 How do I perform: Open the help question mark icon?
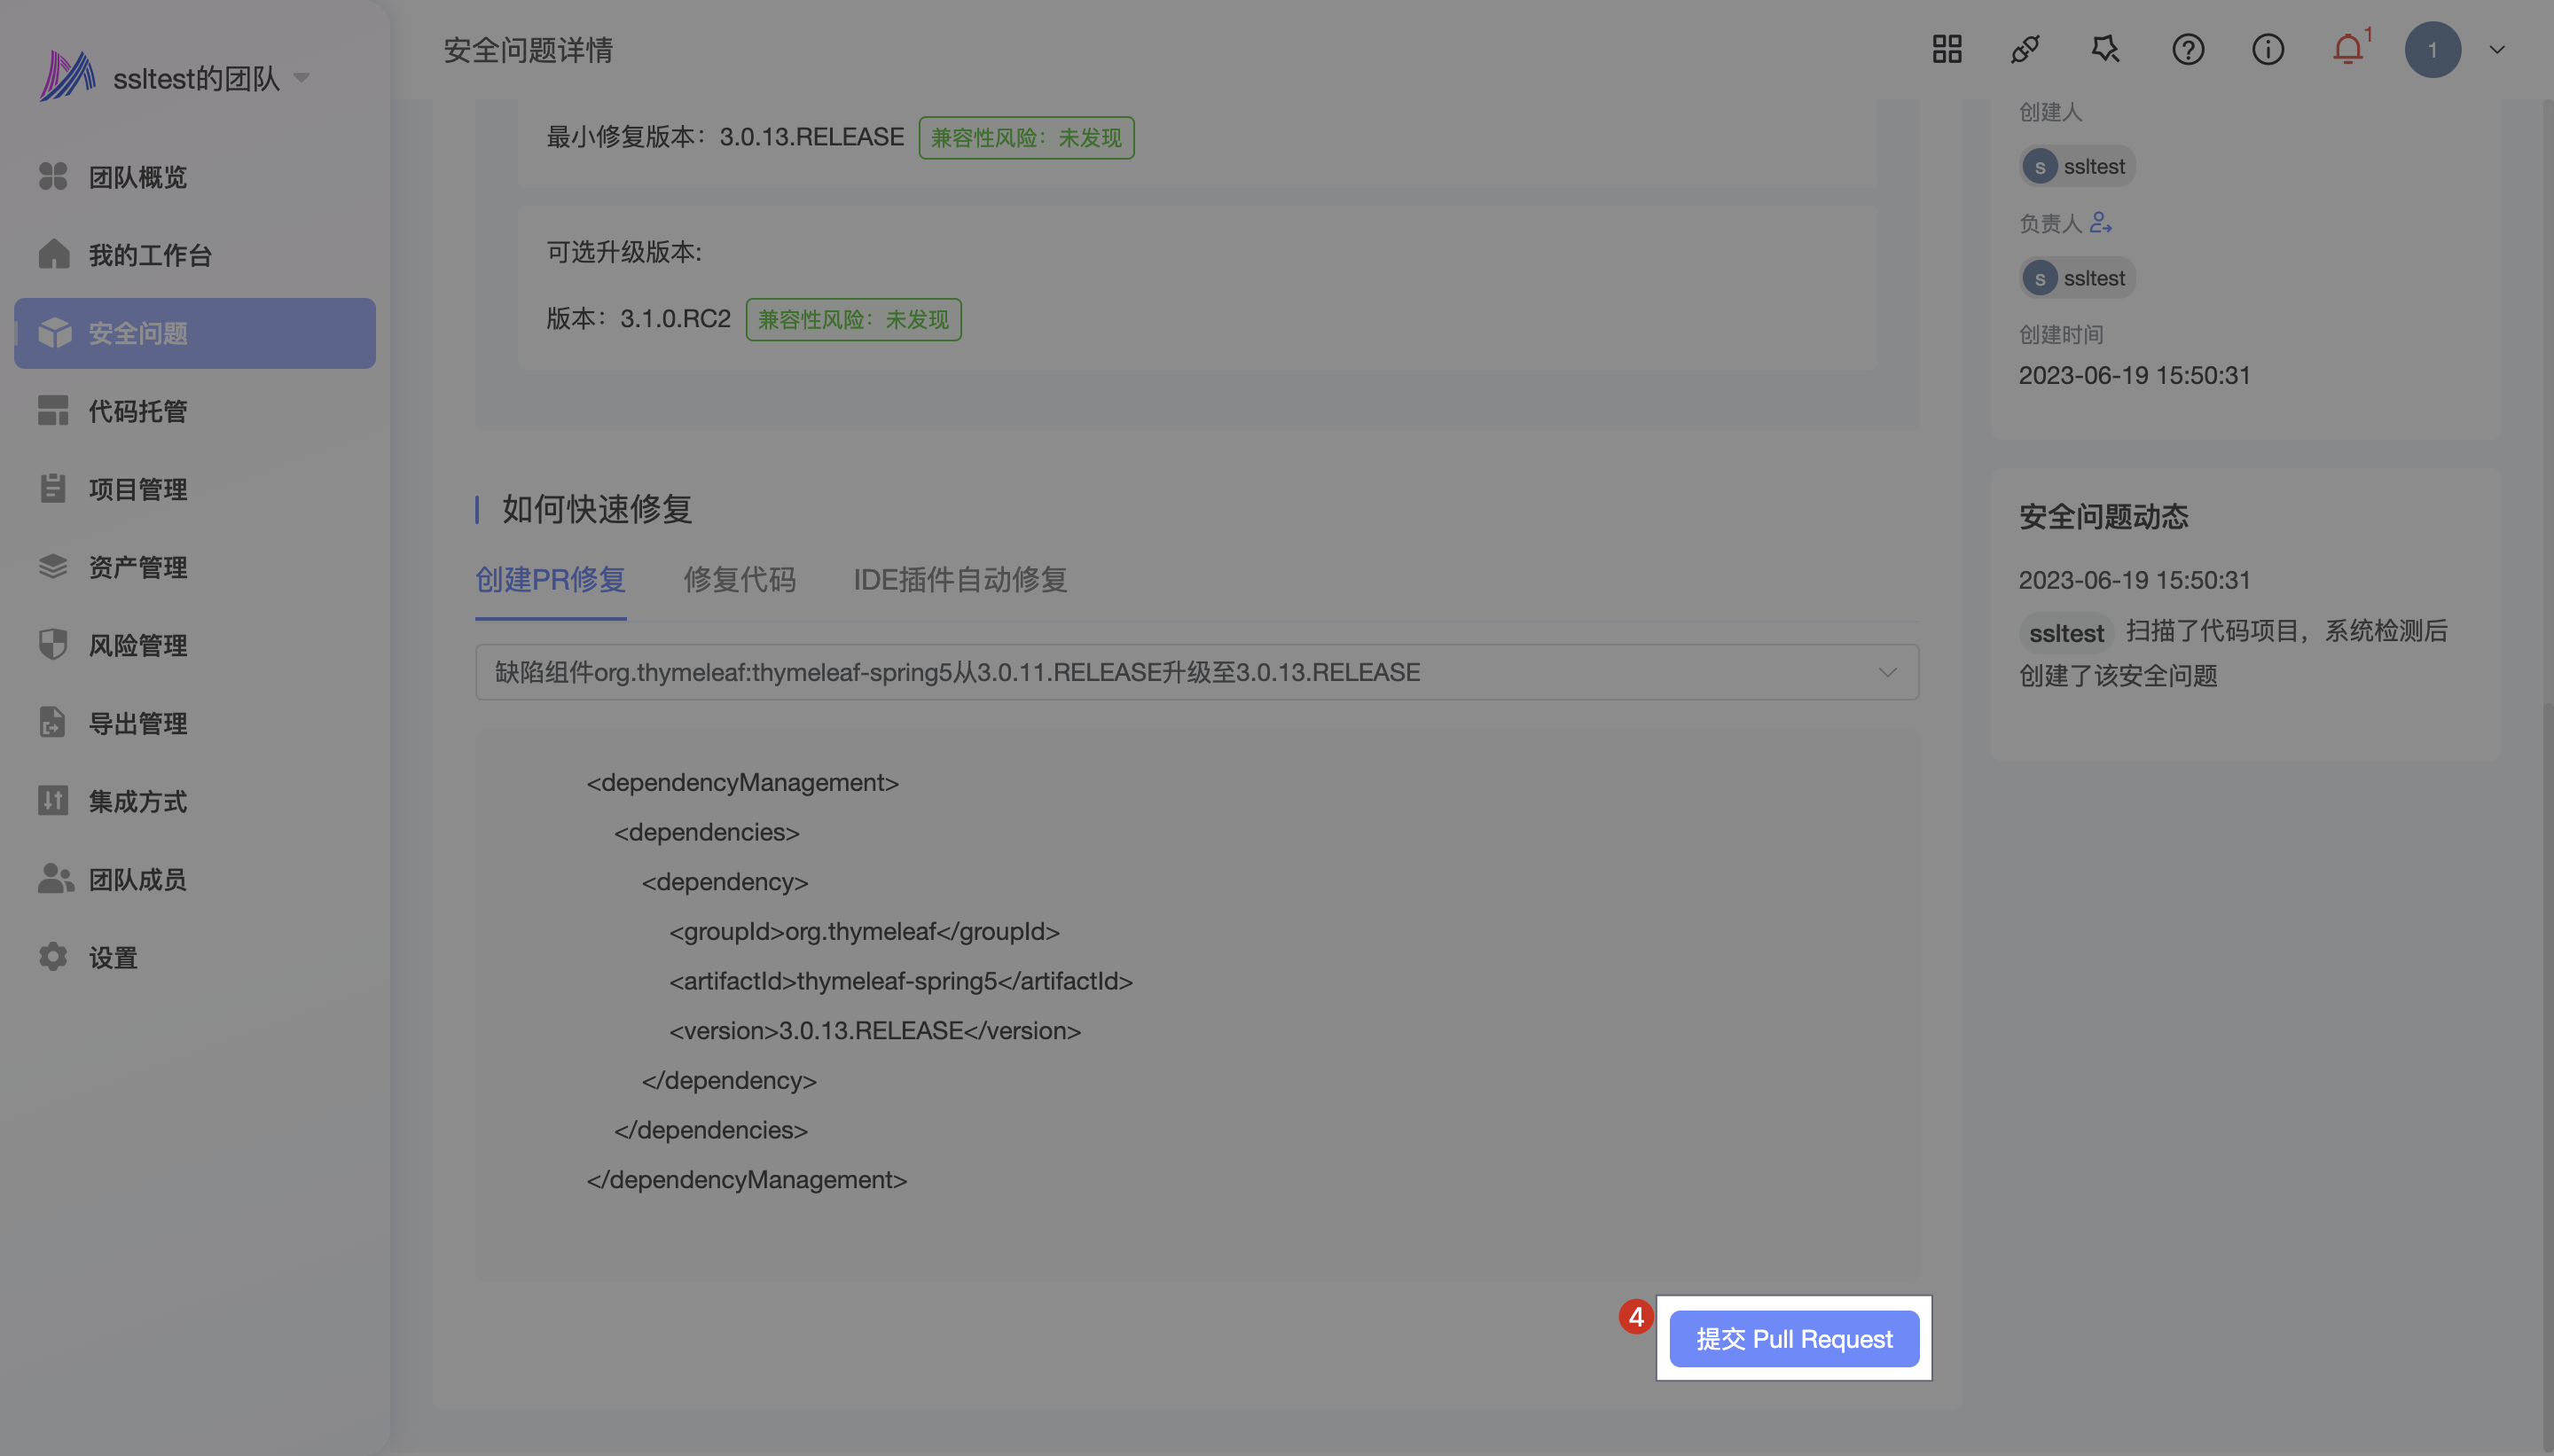(2187, 49)
